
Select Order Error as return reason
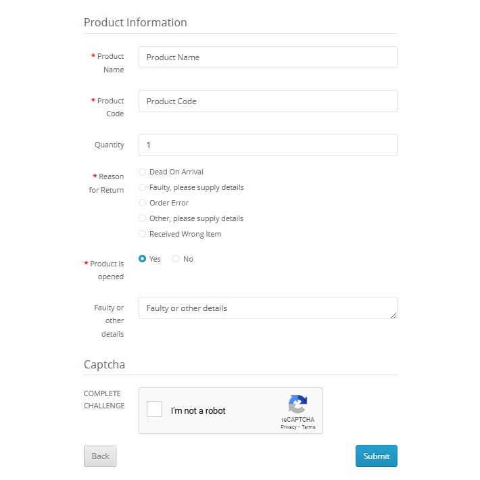point(142,203)
